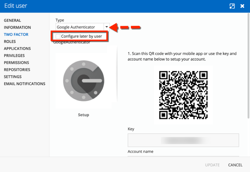
Task: Click the Update button
Action: 212,165
